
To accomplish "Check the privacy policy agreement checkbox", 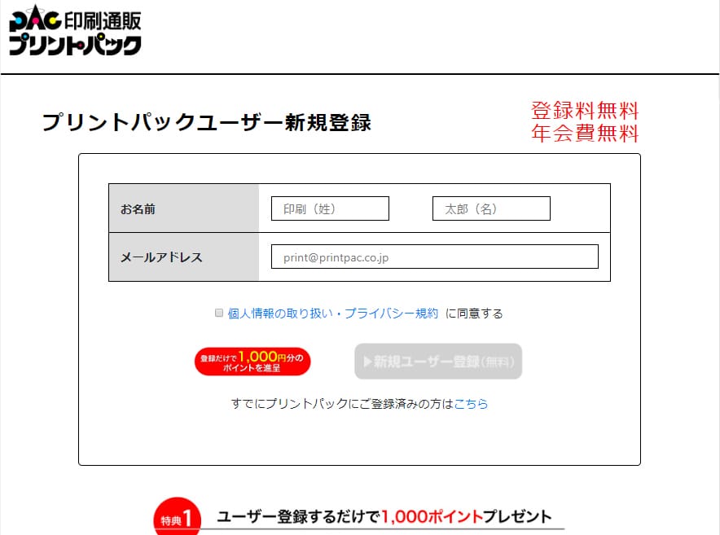I will pyautogui.click(x=219, y=313).
